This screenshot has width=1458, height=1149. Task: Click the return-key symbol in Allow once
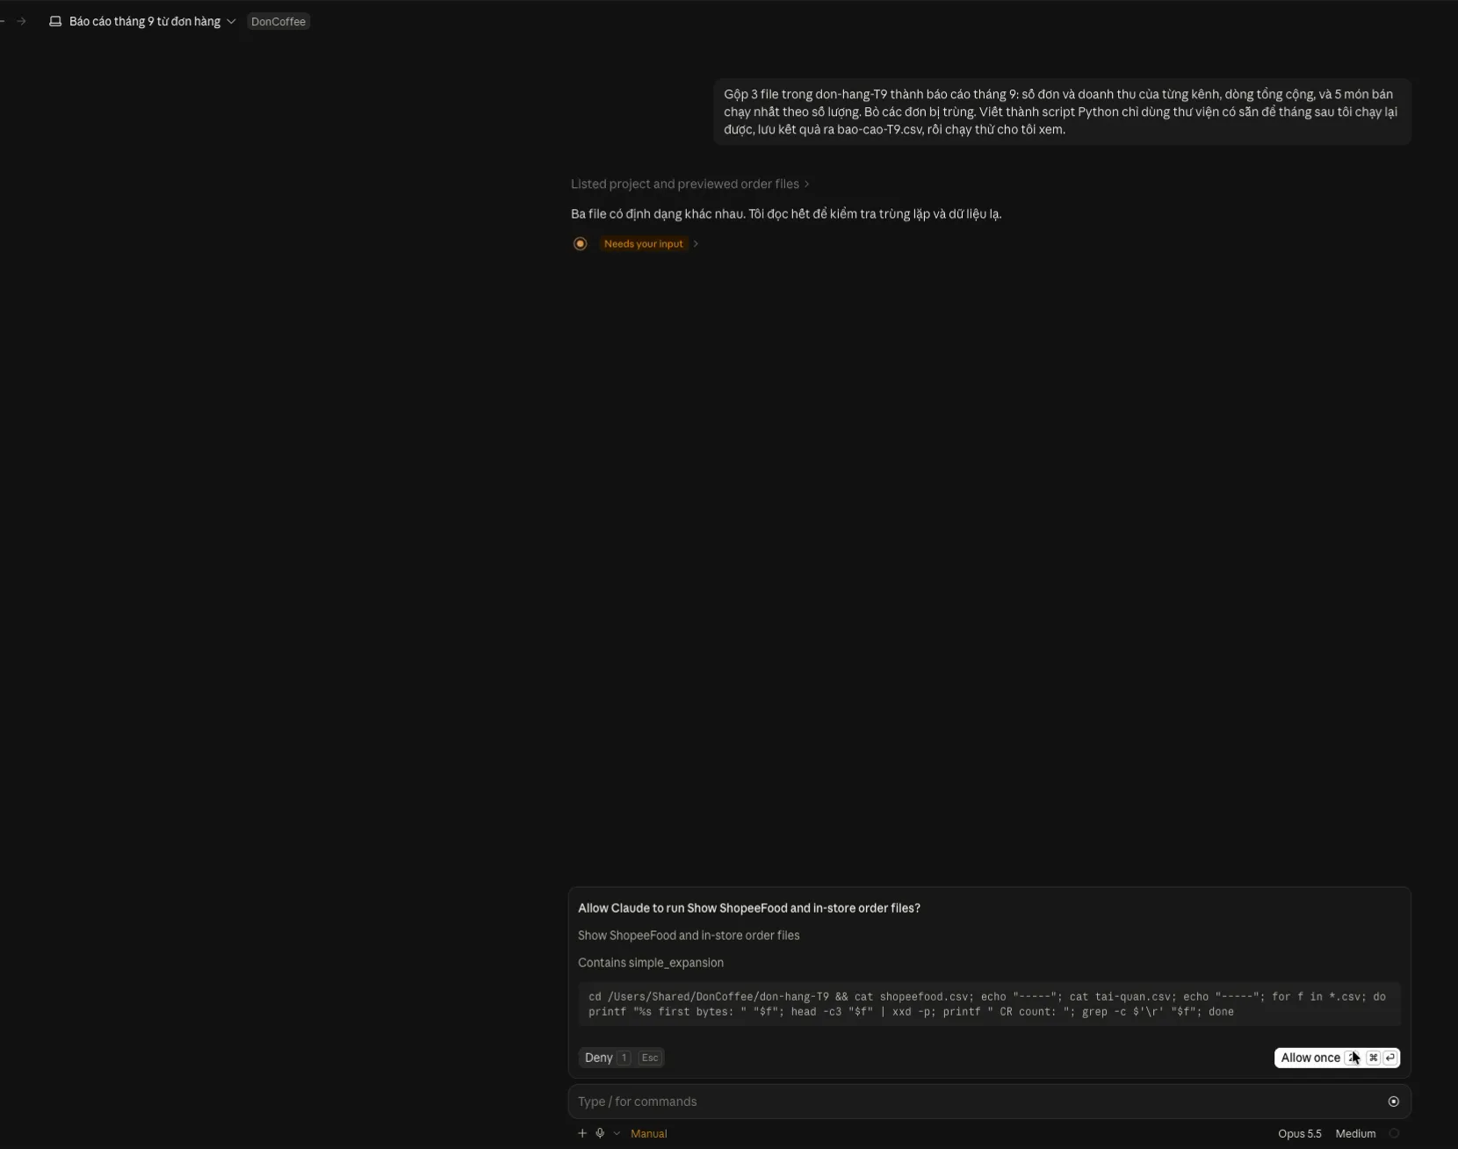(1389, 1058)
